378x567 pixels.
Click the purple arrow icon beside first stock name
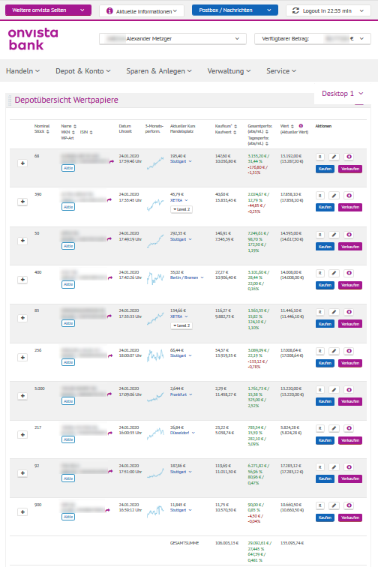[112, 162]
